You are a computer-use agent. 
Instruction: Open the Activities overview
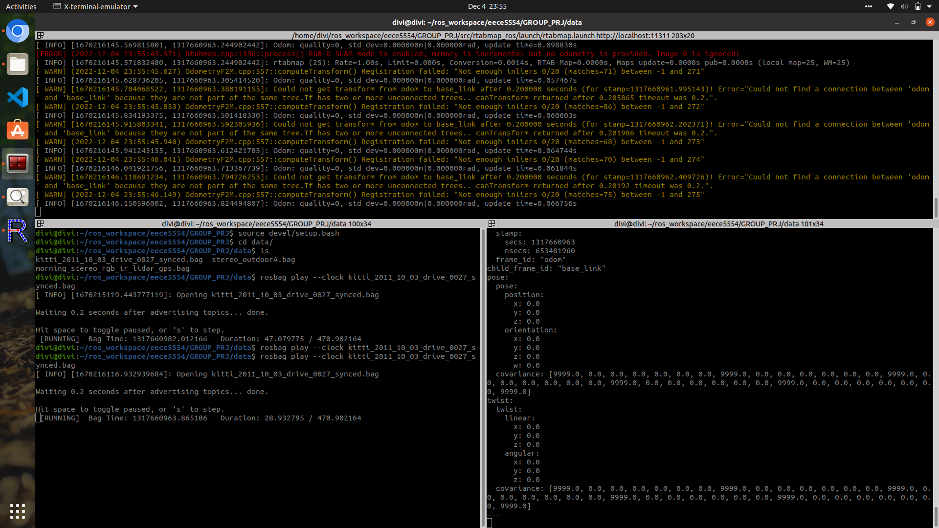[x=21, y=6]
